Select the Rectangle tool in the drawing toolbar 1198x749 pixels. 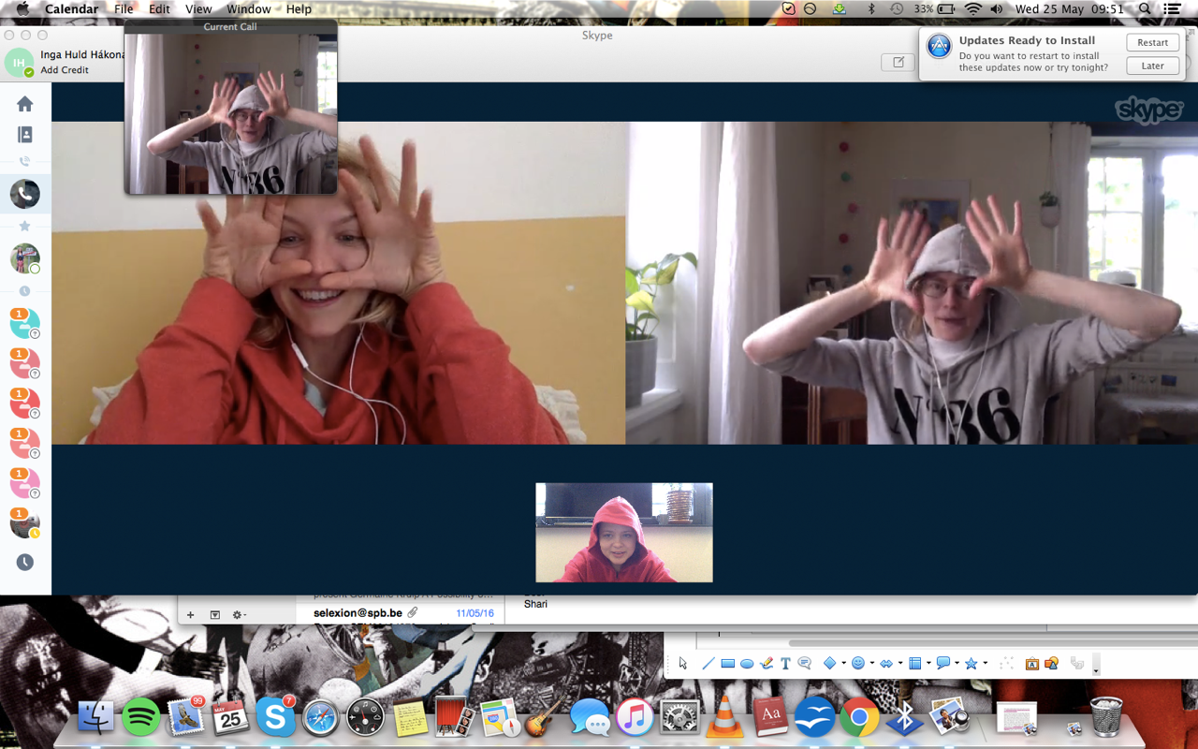point(727,664)
